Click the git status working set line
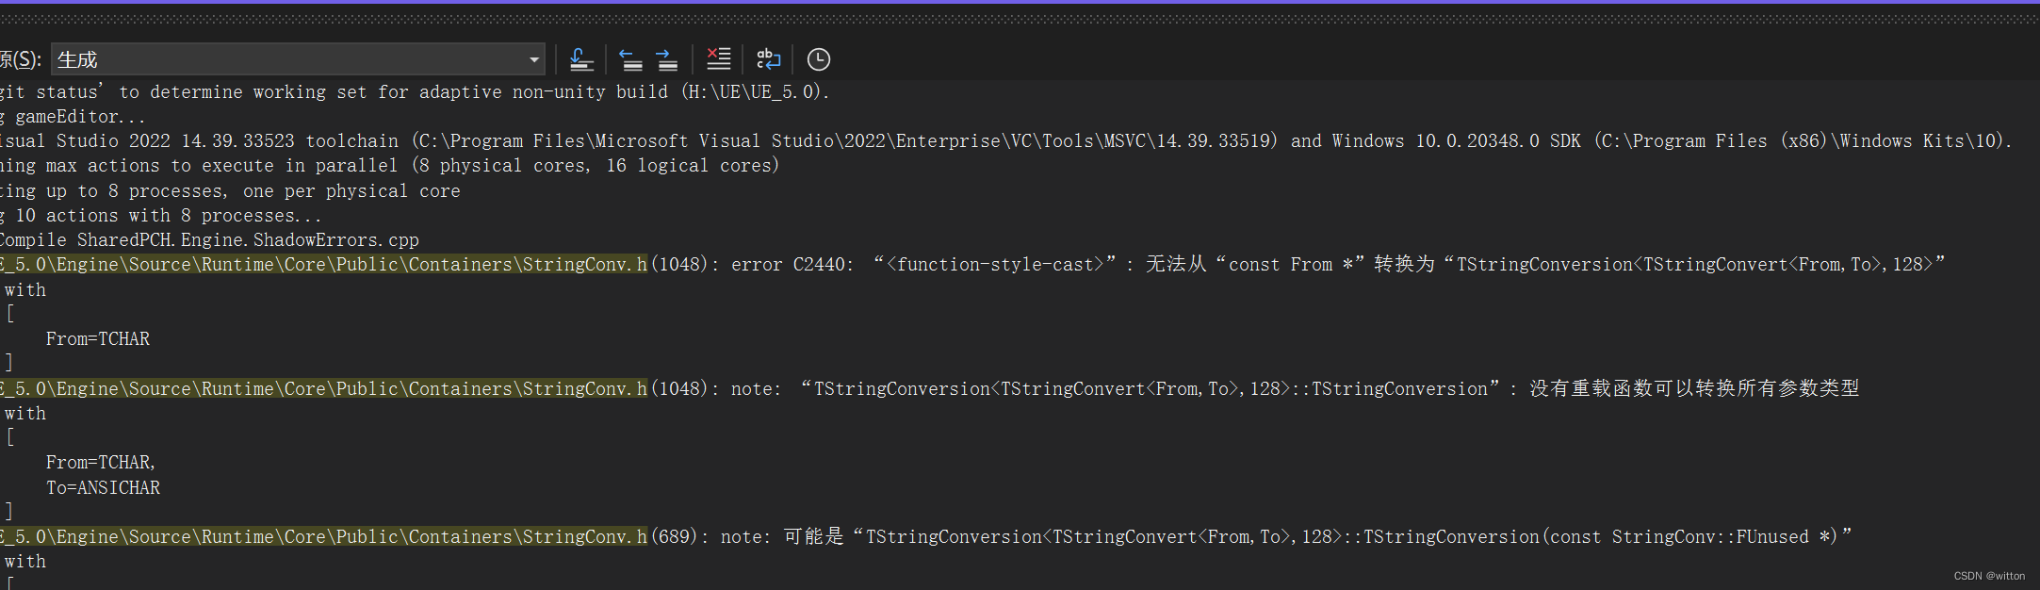This screenshot has width=2040, height=590. [415, 92]
